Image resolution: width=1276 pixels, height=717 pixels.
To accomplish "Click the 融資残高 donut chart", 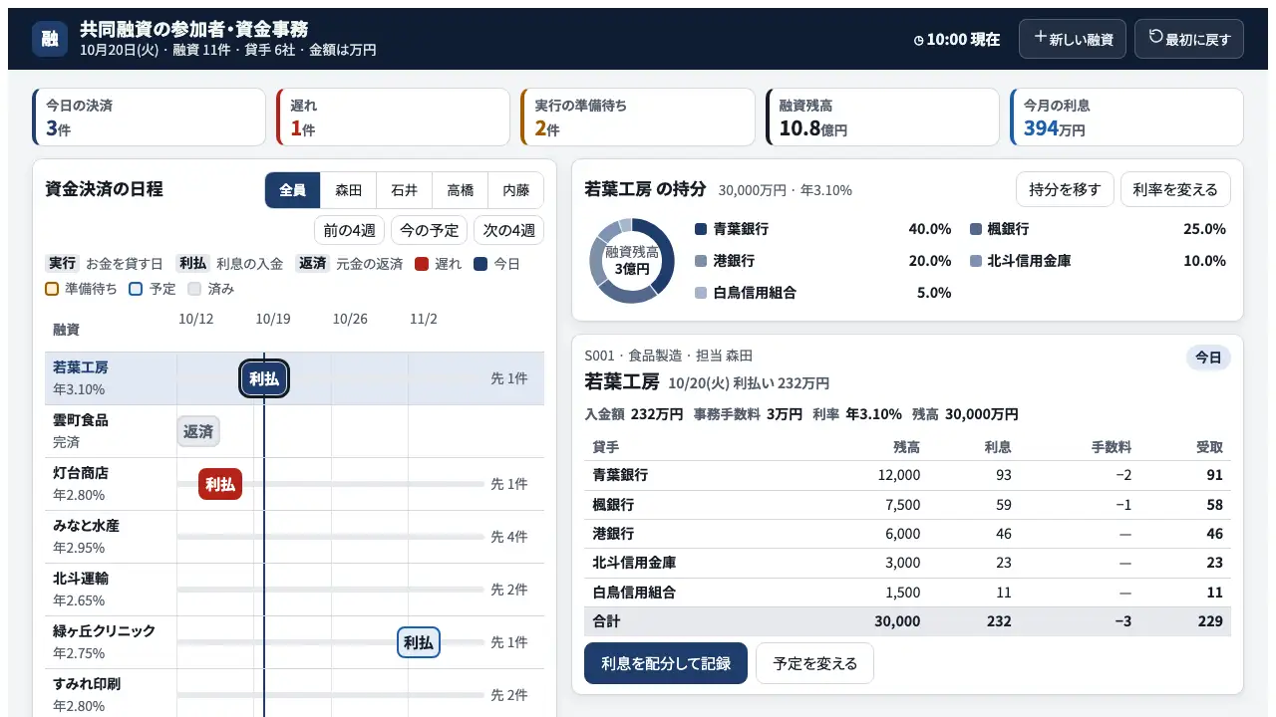I will coord(632,261).
